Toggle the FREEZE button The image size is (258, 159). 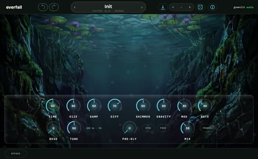207,128
